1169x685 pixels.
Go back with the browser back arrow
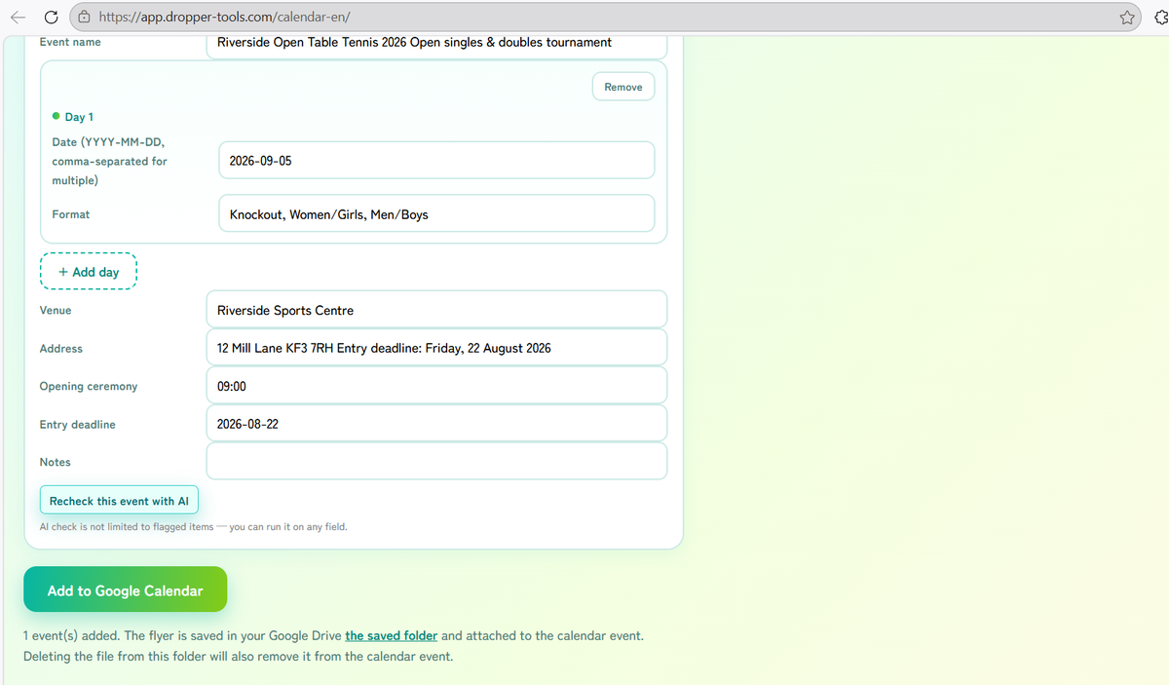click(19, 18)
